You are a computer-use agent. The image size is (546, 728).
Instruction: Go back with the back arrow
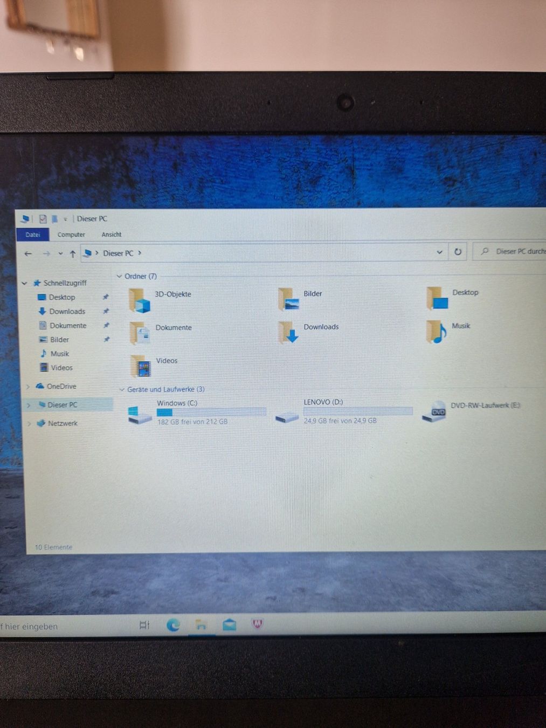[28, 253]
